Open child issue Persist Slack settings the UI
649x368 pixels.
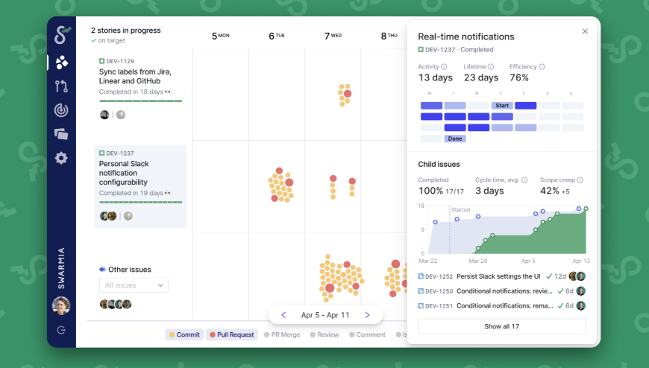coord(498,276)
